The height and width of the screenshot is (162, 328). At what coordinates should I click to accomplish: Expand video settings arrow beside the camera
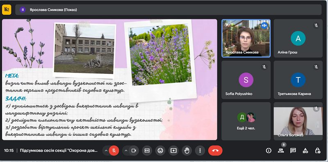point(126,151)
